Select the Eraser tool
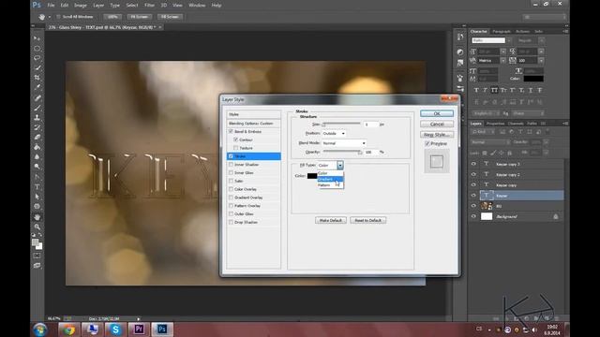The width and height of the screenshot is (600, 337). [37, 138]
